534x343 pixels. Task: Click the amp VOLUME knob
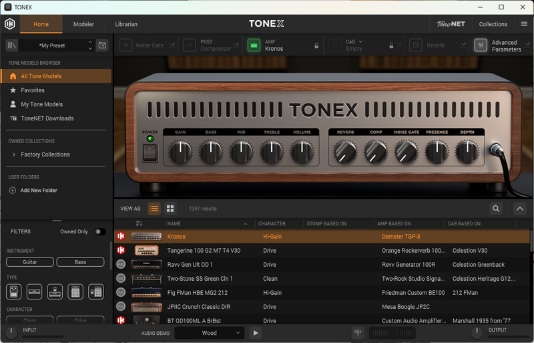[302, 152]
